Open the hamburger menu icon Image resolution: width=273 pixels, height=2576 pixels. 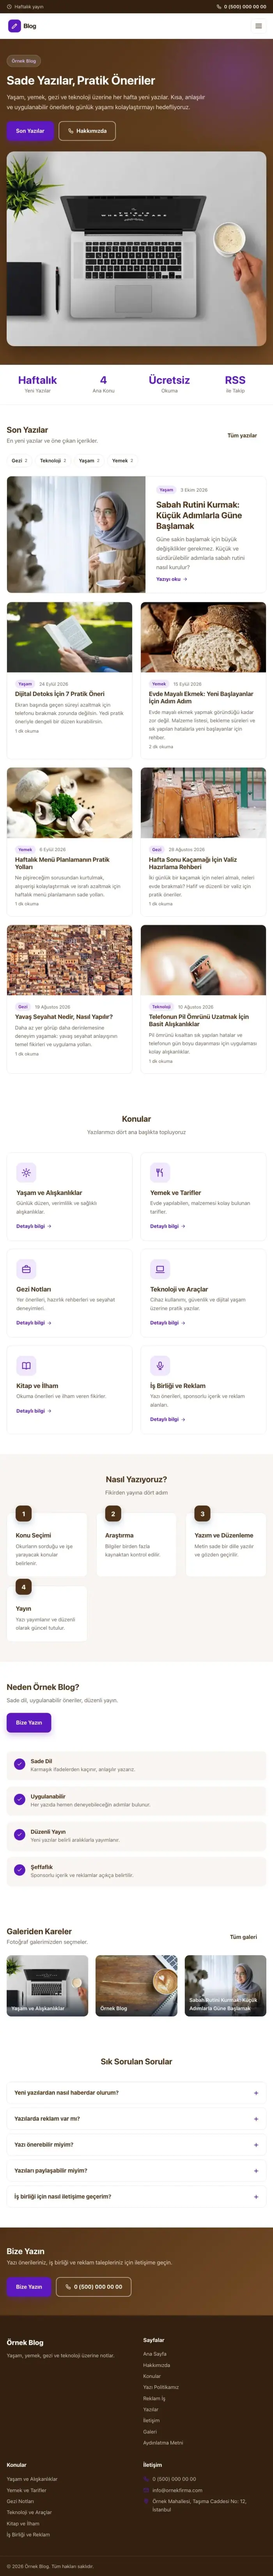pos(258,26)
